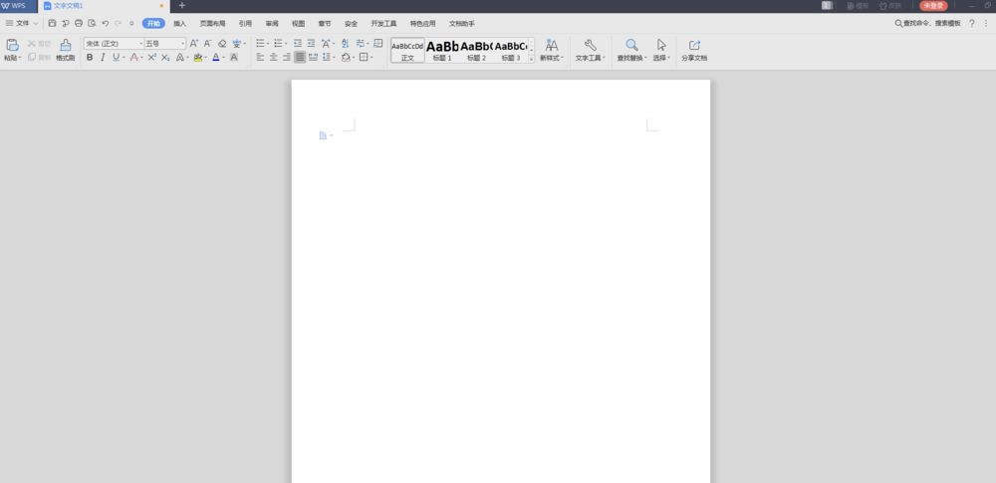
Task: Switch to the 视图 (View) tab
Action: [x=299, y=24]
